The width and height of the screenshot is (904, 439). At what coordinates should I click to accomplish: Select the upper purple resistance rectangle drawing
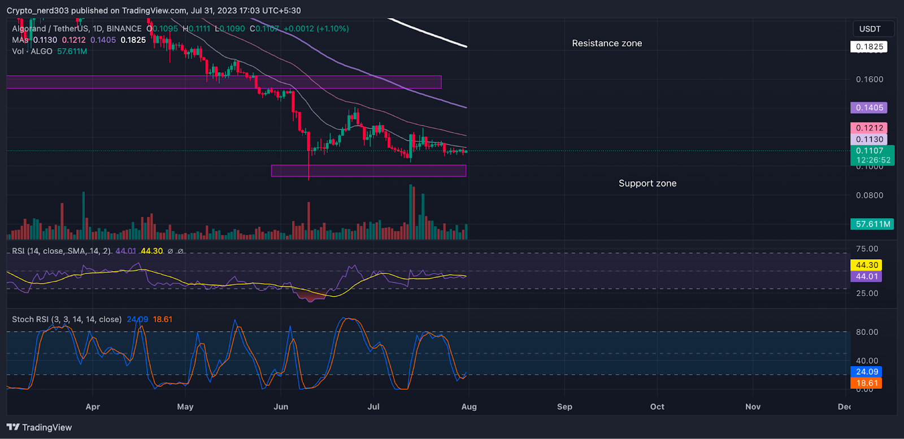pos(224,82)
